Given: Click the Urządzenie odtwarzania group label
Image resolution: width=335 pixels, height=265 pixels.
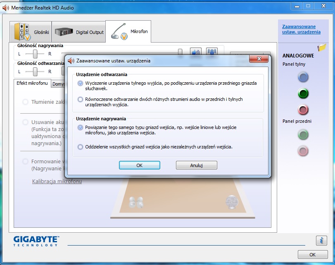Looking at the screenshot, I should point(102,74).
